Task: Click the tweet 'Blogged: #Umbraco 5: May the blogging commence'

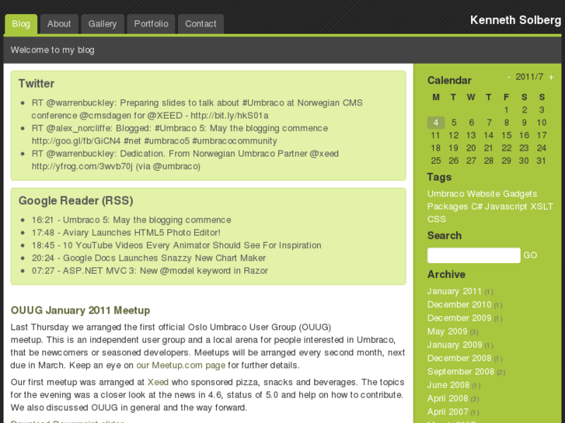Action: pos(180,134)
